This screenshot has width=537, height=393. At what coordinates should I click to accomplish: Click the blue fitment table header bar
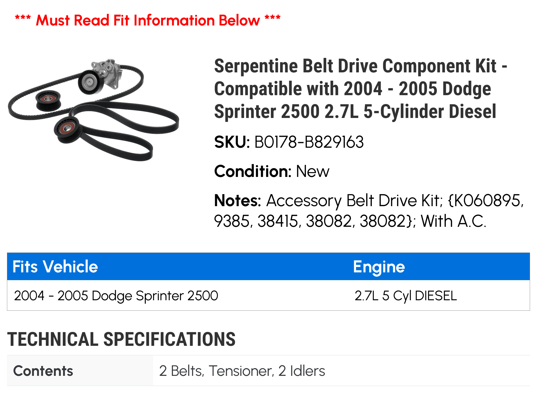tap(268, 266)
